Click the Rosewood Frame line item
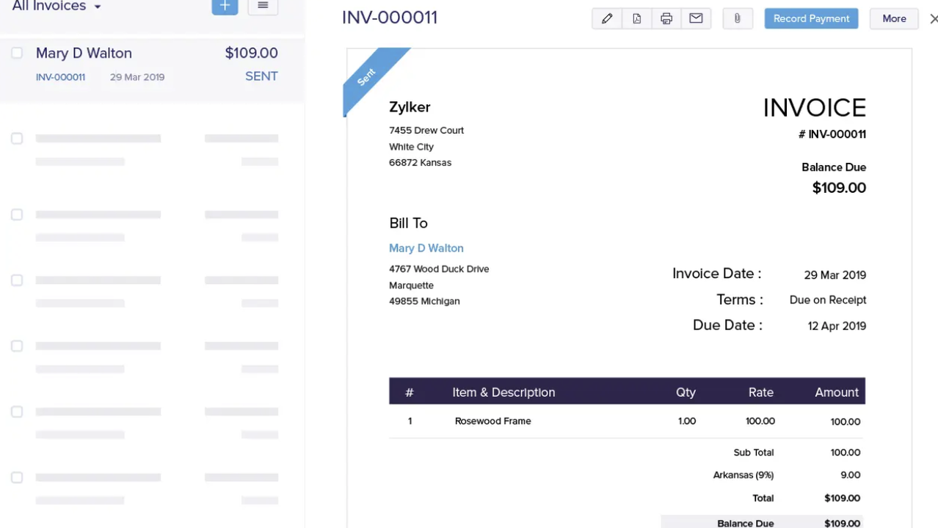 click(492, 421)
